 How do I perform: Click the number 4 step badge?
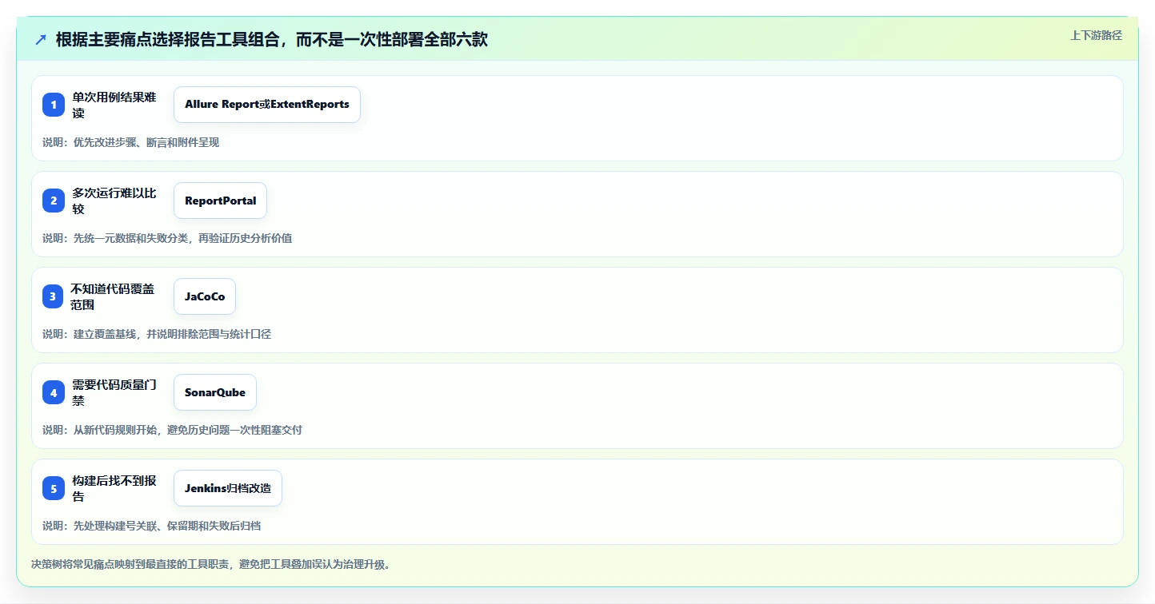[54, 392]
